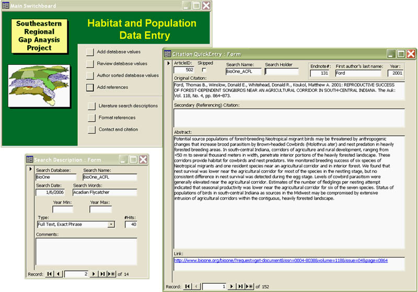Open Contact and citation
418x292 pixels.
pyautogui.click(x=91, y=130)
